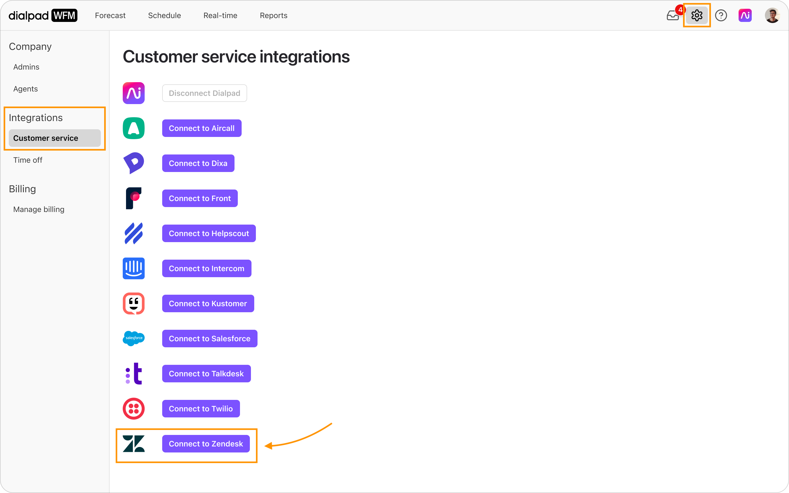
Task: Click the Customer service integrations title
Action: click(236, 57)
